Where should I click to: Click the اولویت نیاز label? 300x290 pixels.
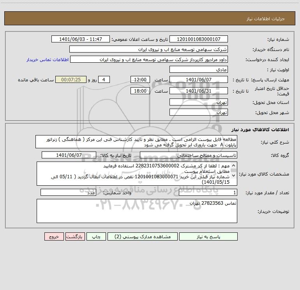(x=278, y=70)
